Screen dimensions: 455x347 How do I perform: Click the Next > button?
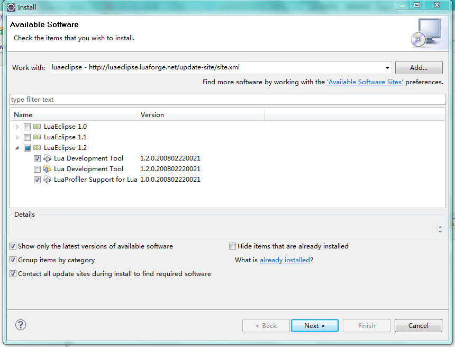pos(315,325)
